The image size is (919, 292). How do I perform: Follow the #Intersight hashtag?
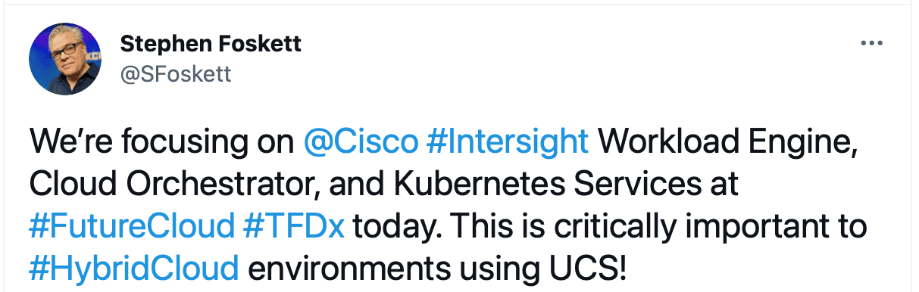pos(508,142)
